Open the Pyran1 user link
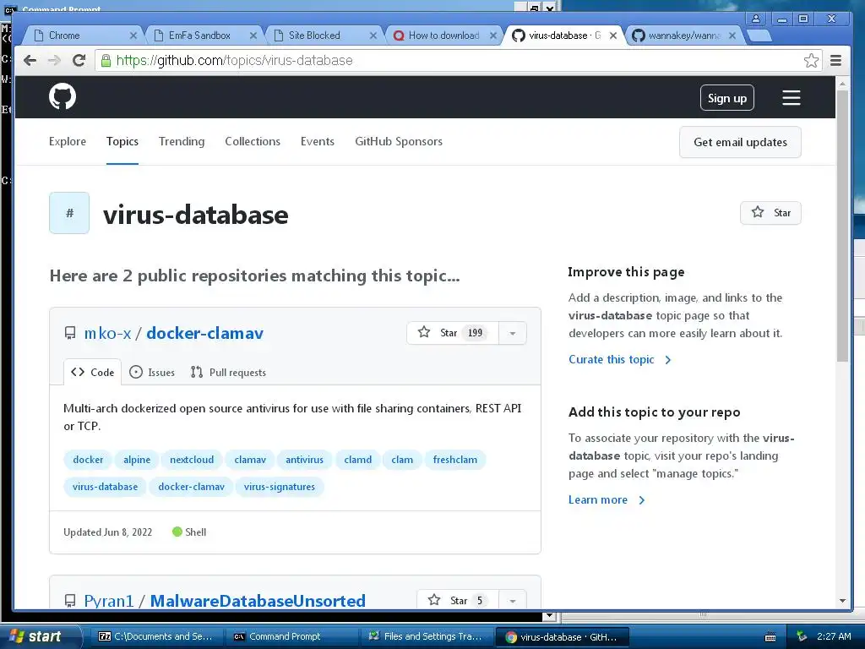 (x=109, y=601)
